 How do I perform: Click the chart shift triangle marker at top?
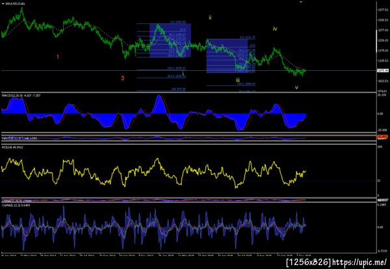tap(301, 2)
